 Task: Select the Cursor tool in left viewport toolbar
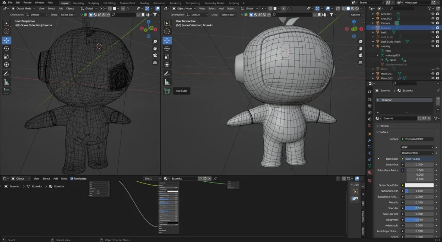[x=6, y=31]
